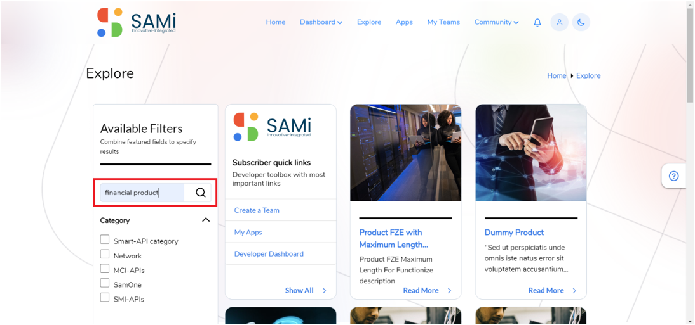Enable the MCI-APIs filter checkbox
695x325 pixels.
(x=105, y=269)
